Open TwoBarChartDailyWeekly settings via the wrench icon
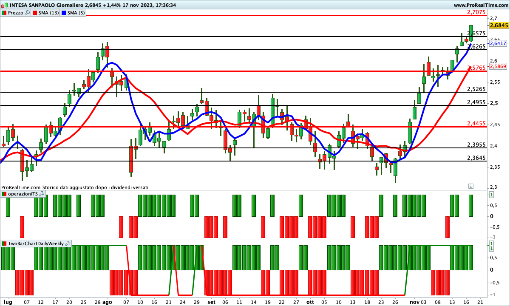 click(67, 244)
